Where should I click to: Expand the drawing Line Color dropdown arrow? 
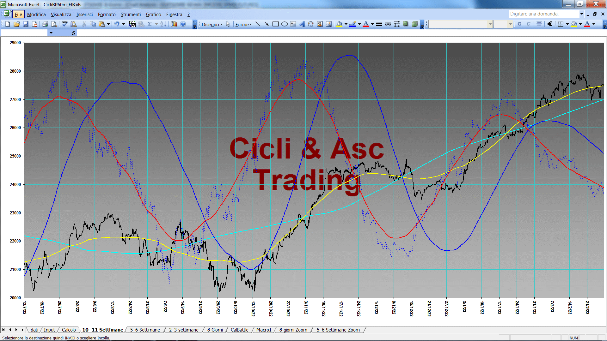click(359, 24)
